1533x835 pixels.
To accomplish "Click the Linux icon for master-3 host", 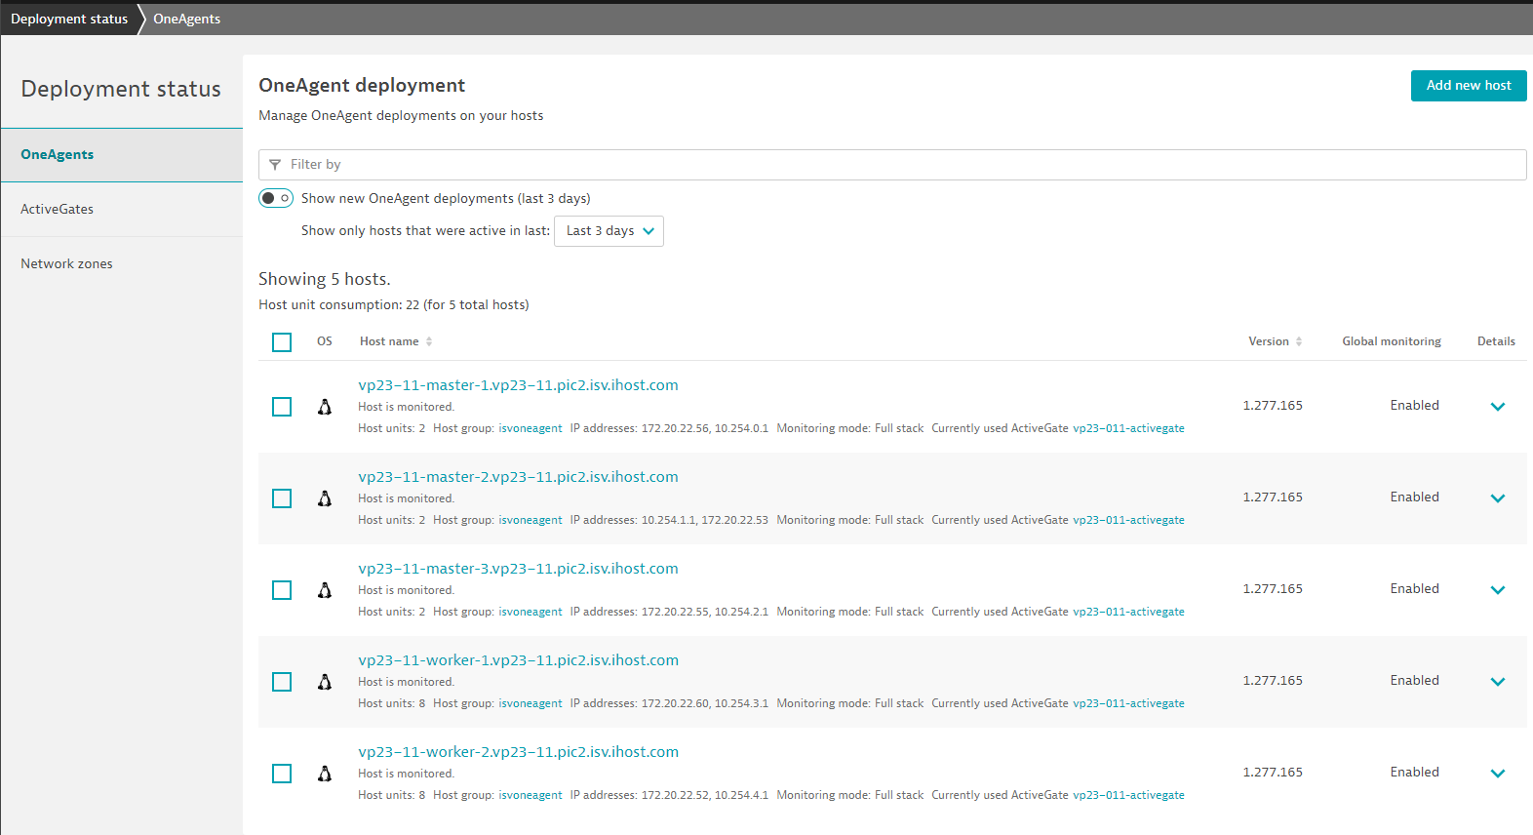I will [x=325, y=590].
